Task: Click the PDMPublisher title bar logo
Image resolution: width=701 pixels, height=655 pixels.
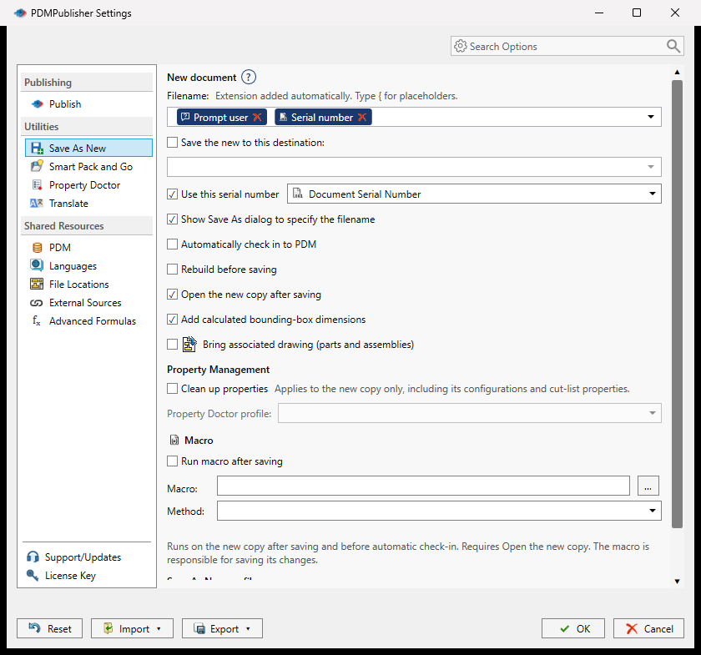Action: [20, 13]
